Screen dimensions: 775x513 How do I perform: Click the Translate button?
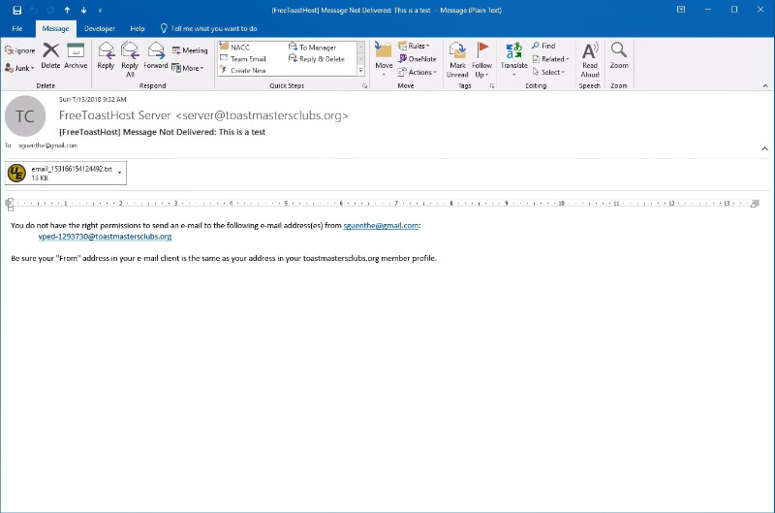coord(514,59)
